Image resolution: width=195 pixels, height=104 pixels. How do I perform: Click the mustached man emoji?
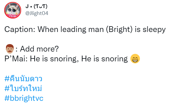[10, 49]
